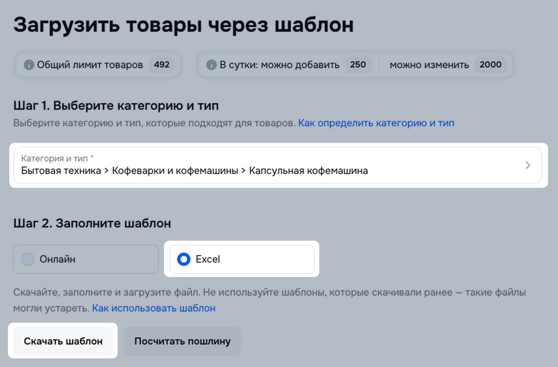Click the Посчитать пошлину button

click(182, 341)
